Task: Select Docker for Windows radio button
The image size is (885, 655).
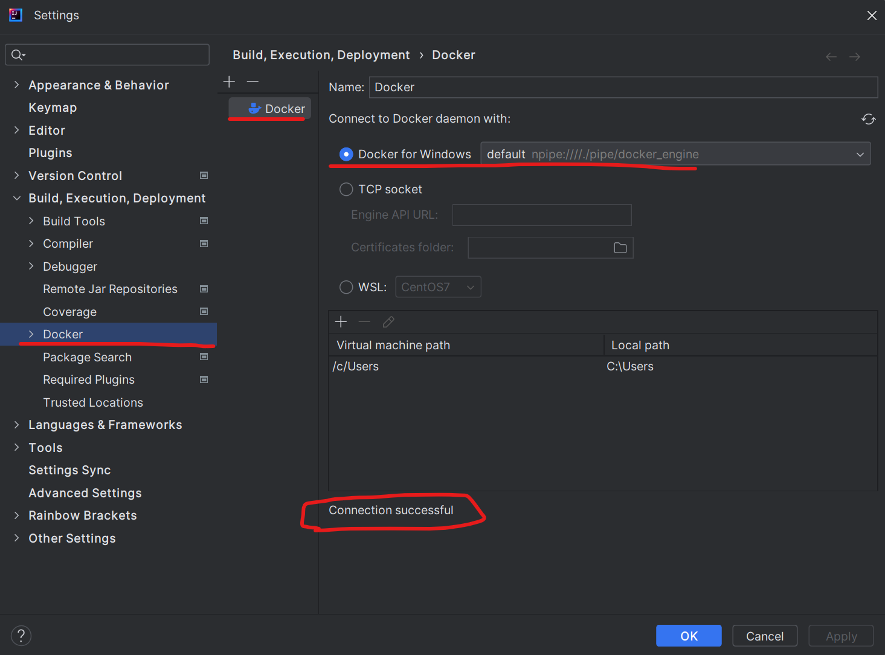Action: pos(346,154)
